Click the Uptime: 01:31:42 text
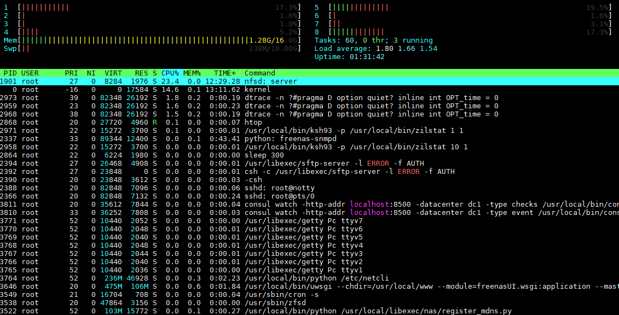 click(x=349, y=57)
